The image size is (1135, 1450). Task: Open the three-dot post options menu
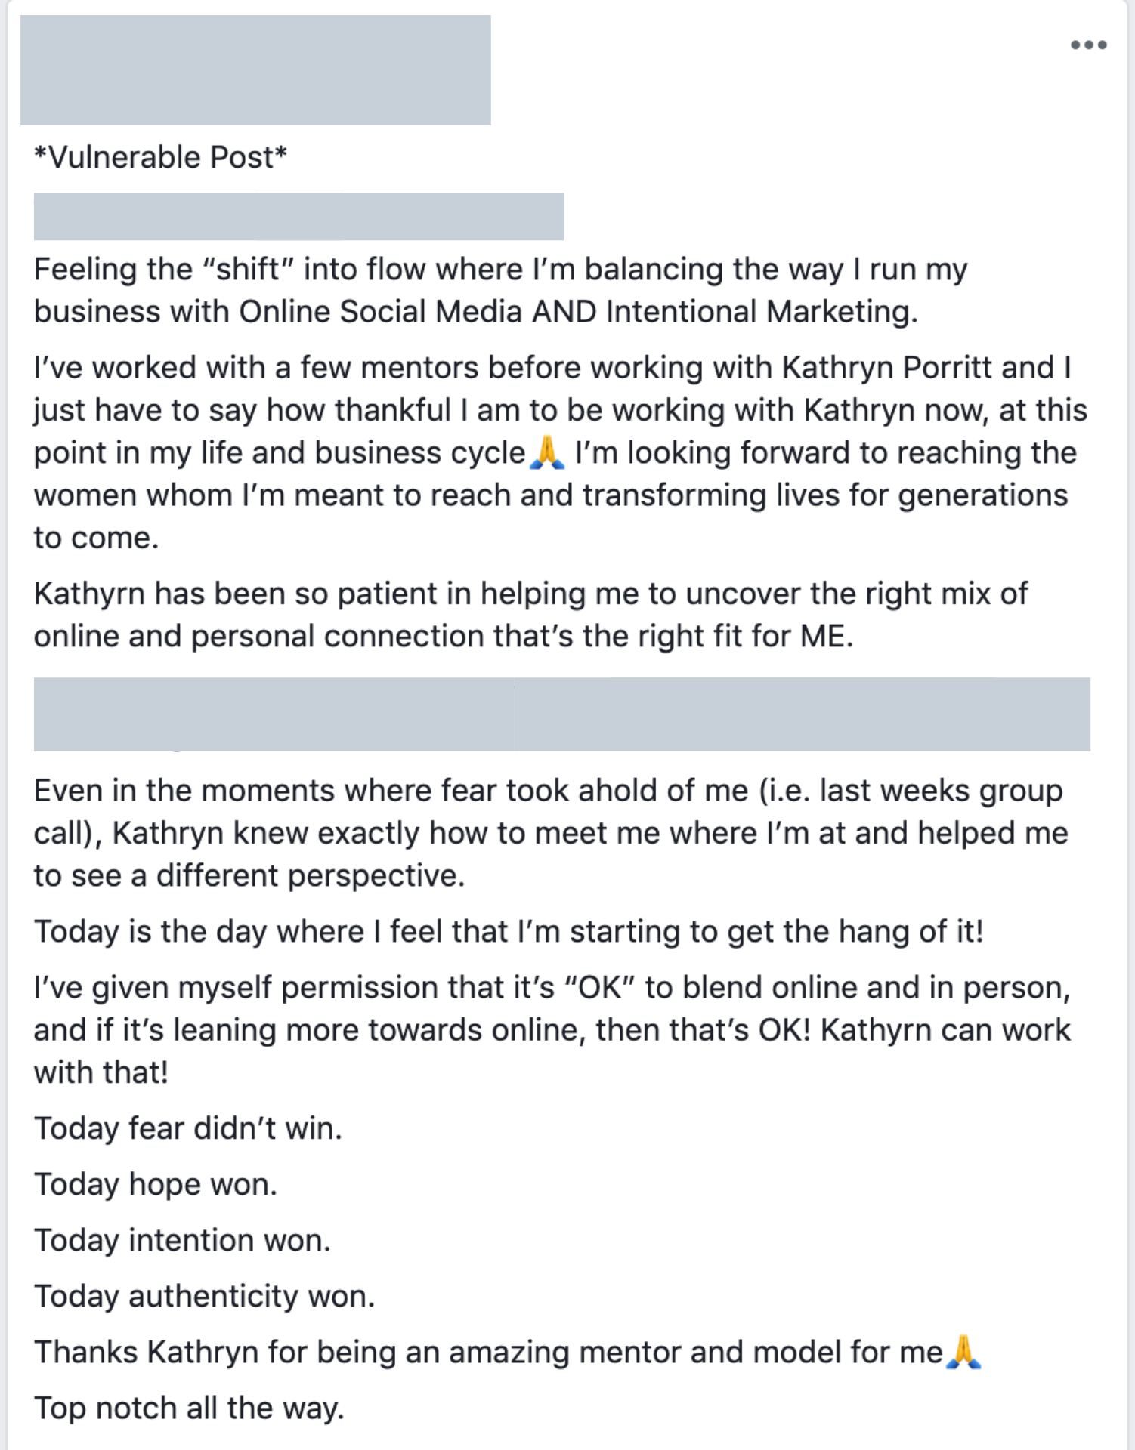(x=1088, y=45)
